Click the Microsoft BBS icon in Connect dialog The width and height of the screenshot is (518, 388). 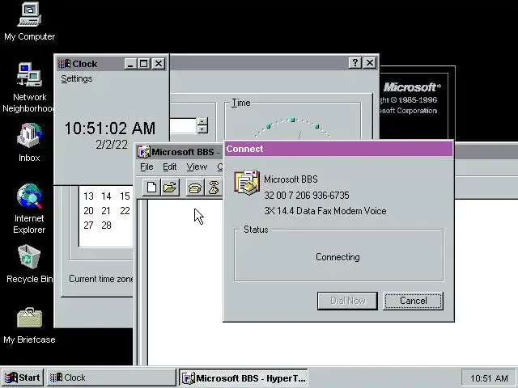(246, 182)
